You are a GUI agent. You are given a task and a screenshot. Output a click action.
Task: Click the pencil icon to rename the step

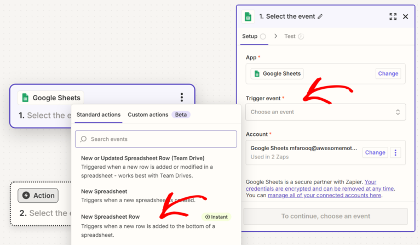click(x=320, y=16)
